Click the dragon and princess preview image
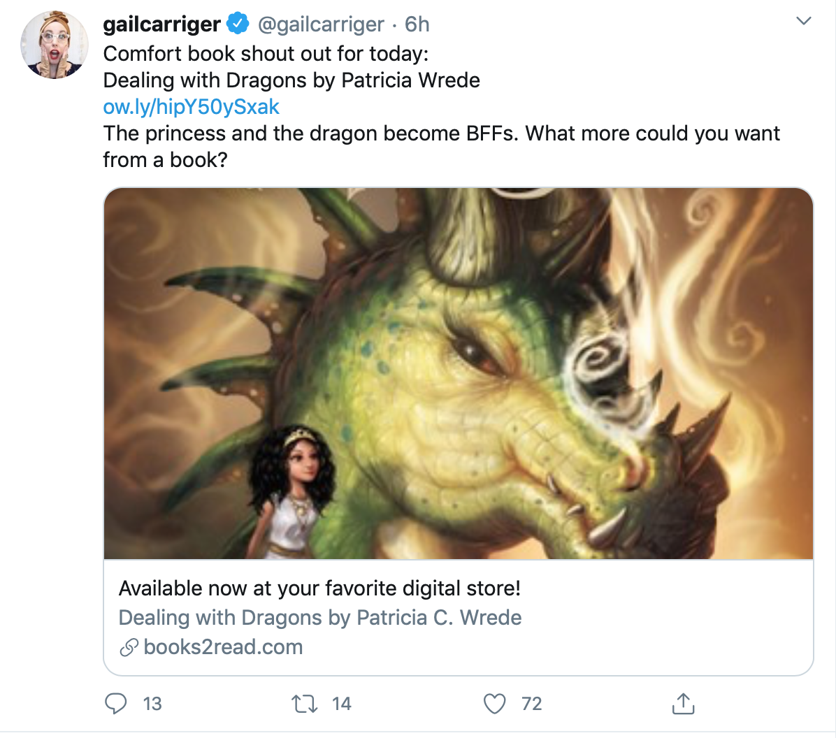Image resolution: width=836 pixels, height=738 pixels. tap(459, 373)
